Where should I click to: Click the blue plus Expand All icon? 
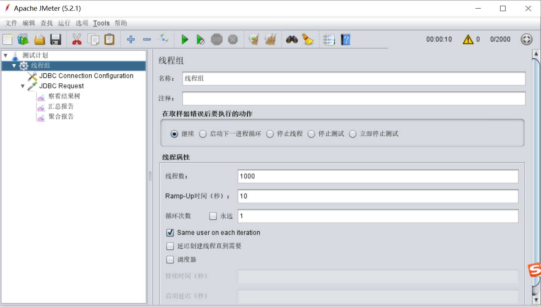pos(131,39)
